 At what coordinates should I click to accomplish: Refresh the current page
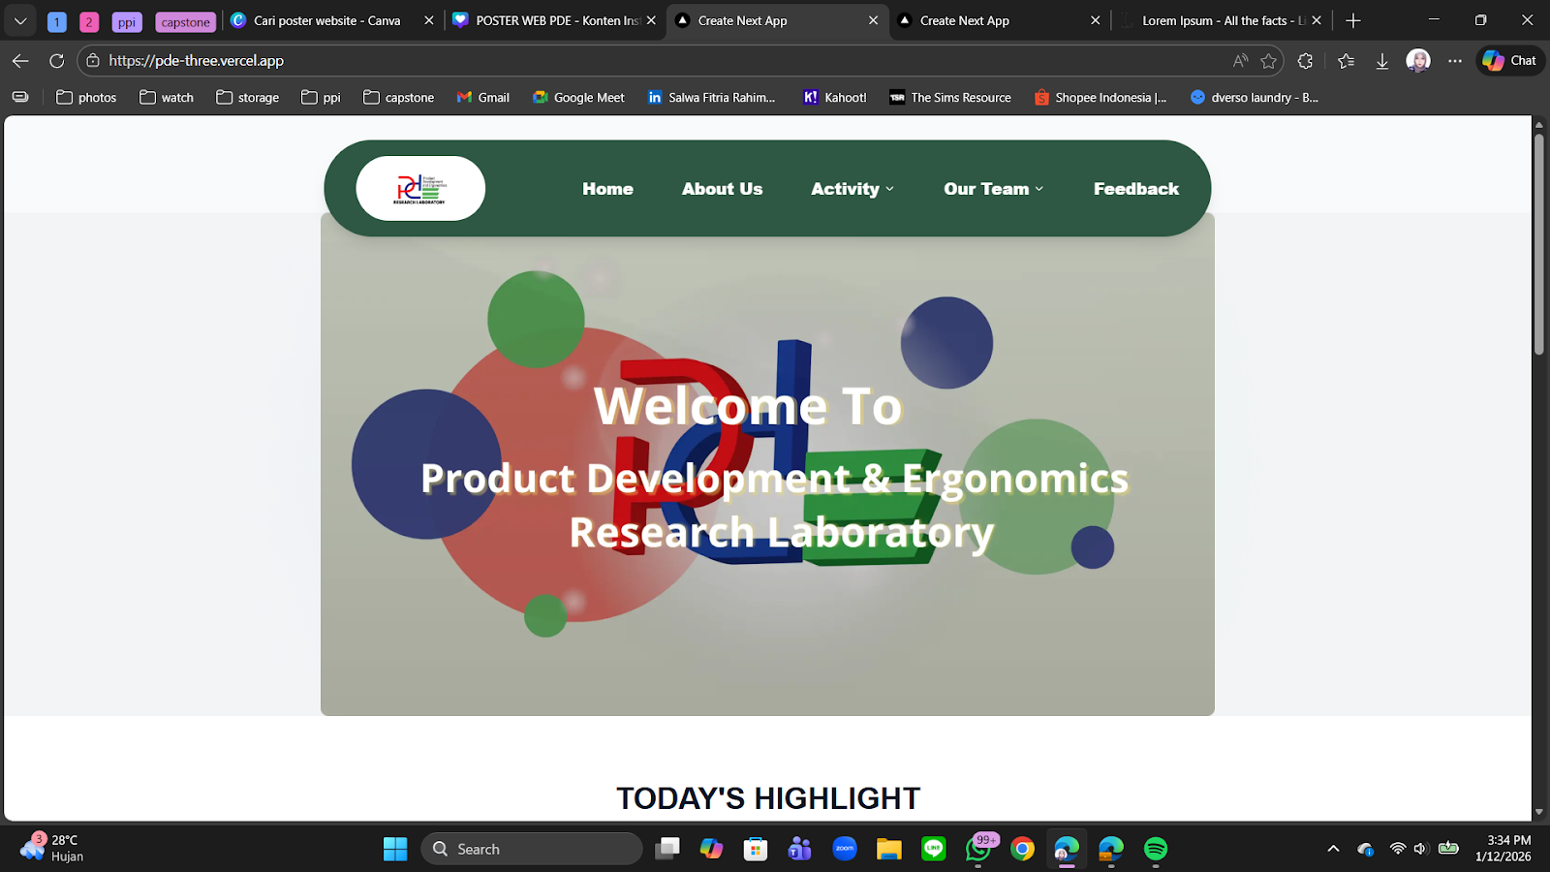[x=57, y=61]
